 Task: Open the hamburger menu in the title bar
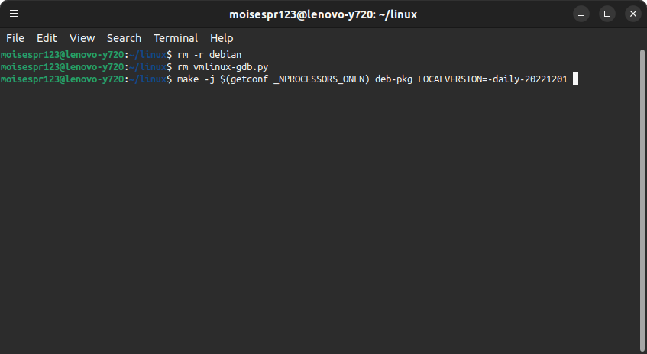[14, 14]
